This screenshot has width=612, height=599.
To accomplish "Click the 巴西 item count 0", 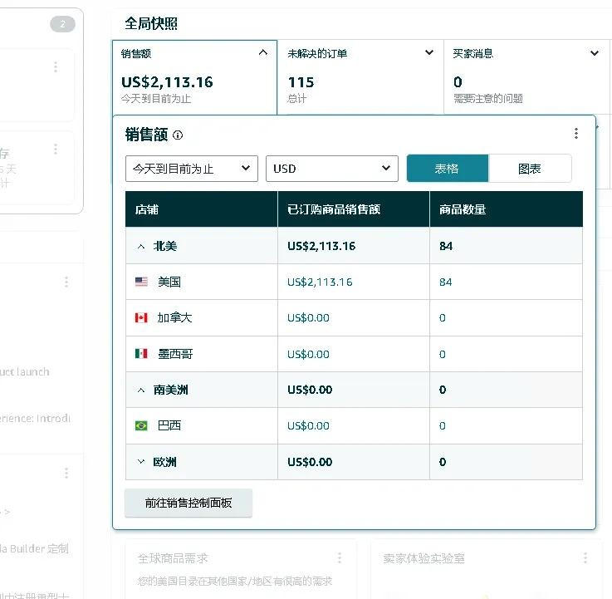I will click(x=443, y=425).
